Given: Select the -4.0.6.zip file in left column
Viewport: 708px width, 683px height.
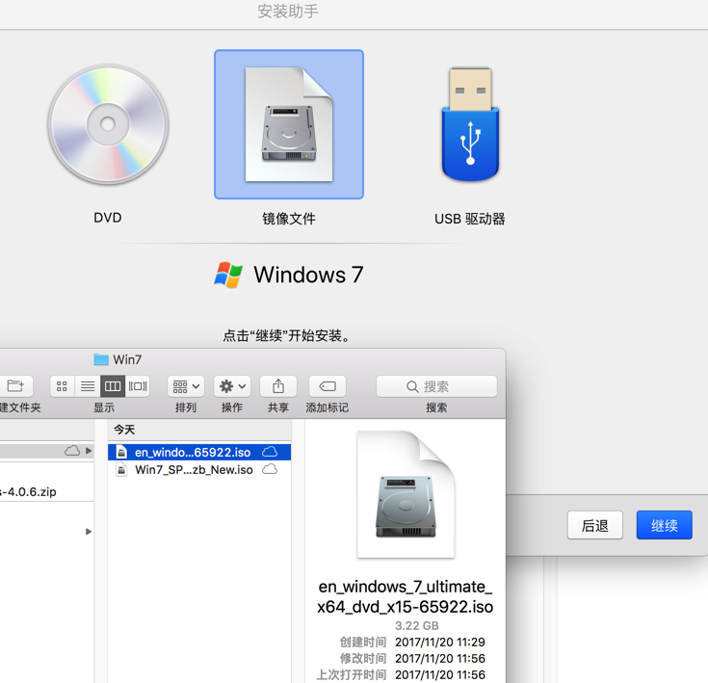Looking at the screenshot, I should point(28,491).
